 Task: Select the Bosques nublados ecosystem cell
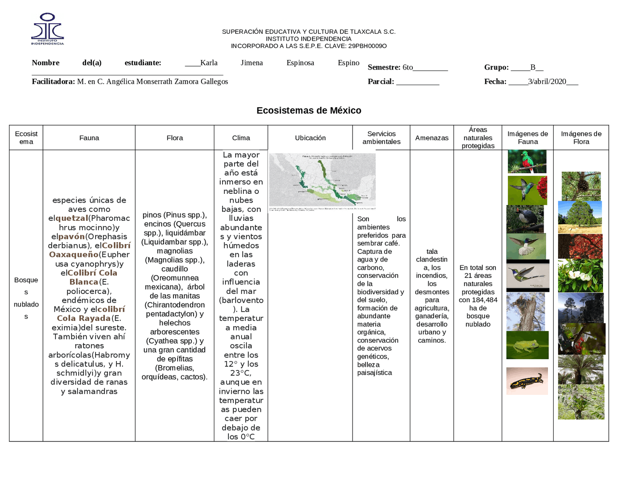26,296
